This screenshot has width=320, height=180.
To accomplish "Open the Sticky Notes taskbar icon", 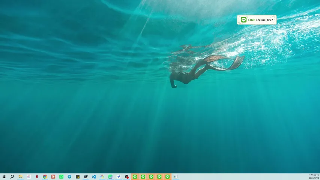I will click(x=78, y=177).
